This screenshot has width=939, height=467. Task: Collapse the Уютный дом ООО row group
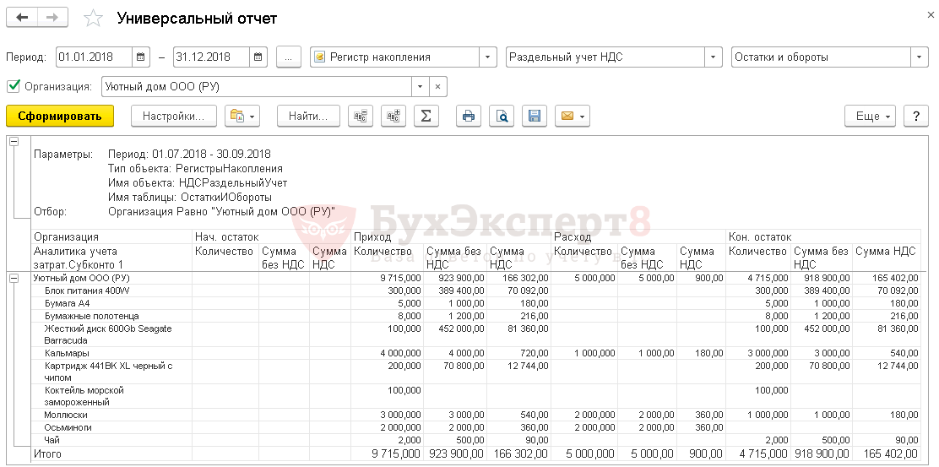click(x=14, y=279)
